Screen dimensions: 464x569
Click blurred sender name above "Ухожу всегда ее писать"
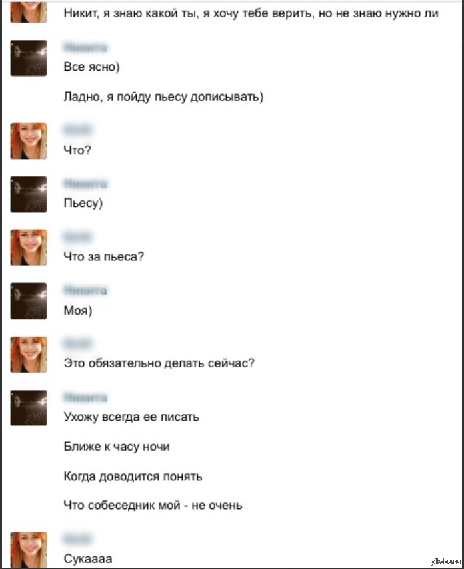click(x=85, y=397)
